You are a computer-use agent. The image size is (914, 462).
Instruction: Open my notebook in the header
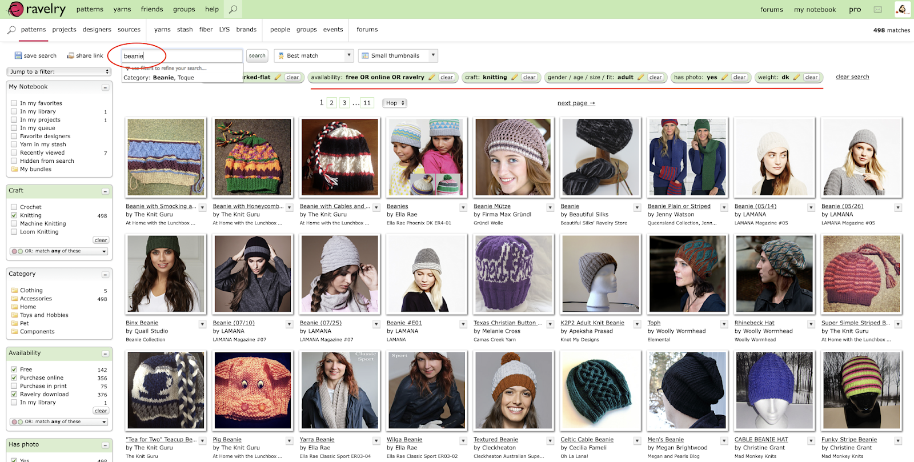[x=815, y=9]
